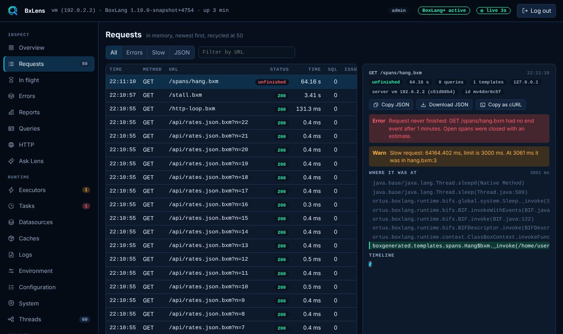
Task: Open Threads via its node icon
Action: coord(11,319)
